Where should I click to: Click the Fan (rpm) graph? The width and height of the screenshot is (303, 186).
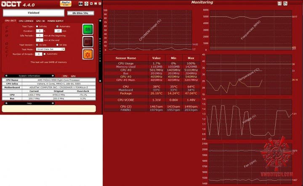[250, 164]
